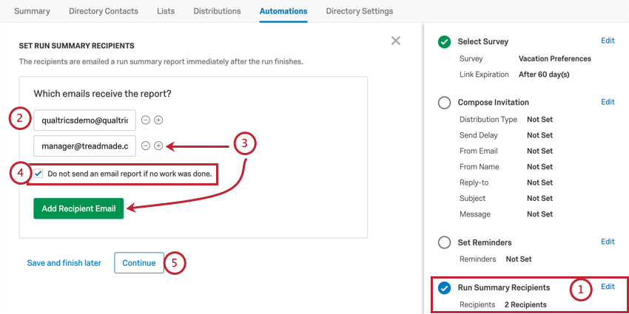629x314 pixels.
Task: Click Save and finish later link
Action: click(x=64, y=263)
